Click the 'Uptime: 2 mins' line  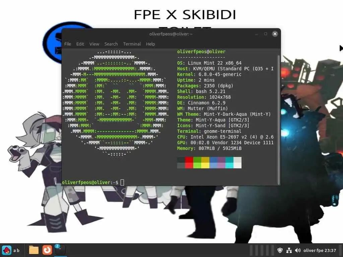(x=196, y=80)
